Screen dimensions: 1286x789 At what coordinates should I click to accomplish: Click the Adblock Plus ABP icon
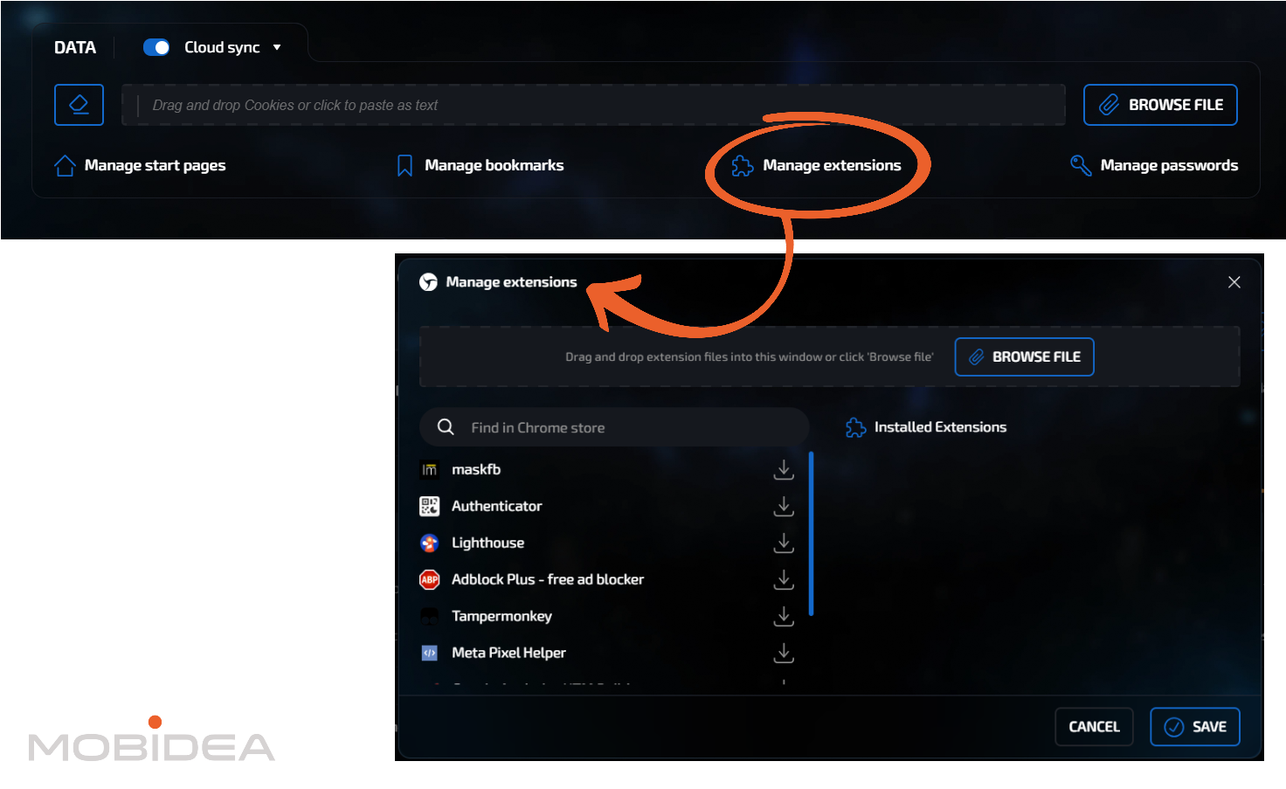(x=429, y=579)
